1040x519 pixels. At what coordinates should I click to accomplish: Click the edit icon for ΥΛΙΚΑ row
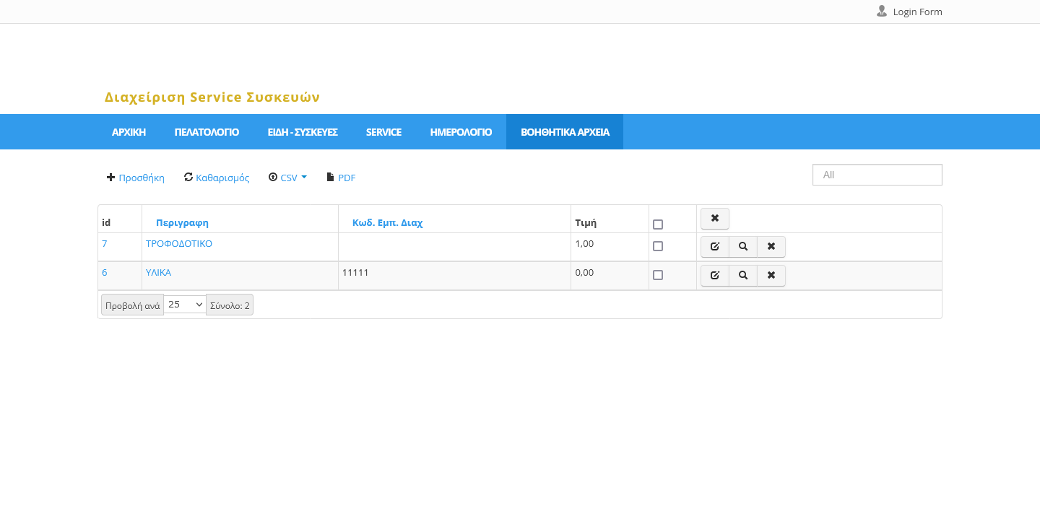click(715, 276)
